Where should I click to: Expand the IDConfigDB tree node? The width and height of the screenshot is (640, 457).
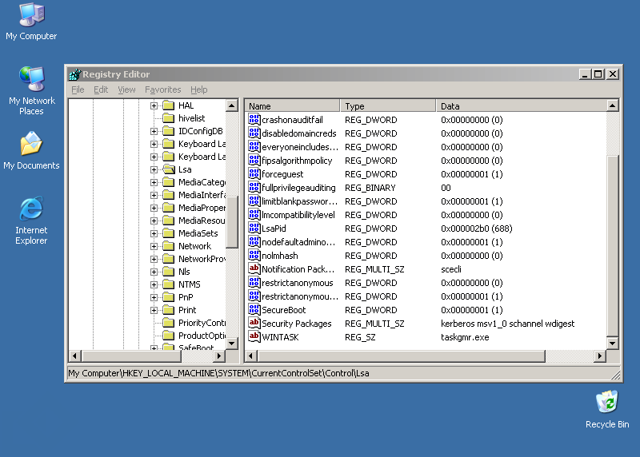click(154, 131)
